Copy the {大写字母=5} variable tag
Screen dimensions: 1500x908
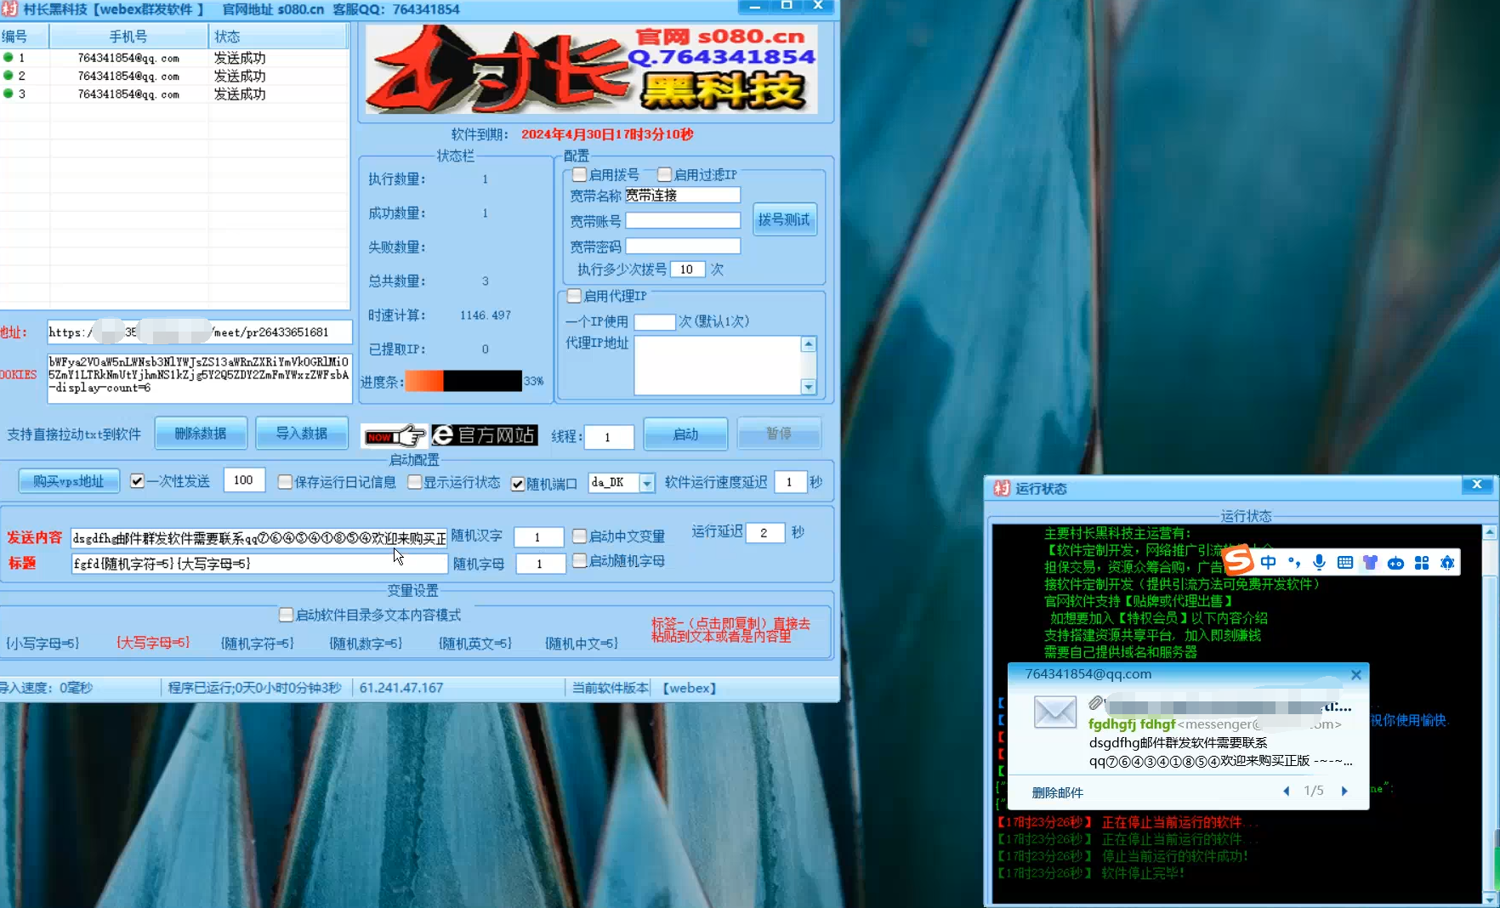[153, 643]
